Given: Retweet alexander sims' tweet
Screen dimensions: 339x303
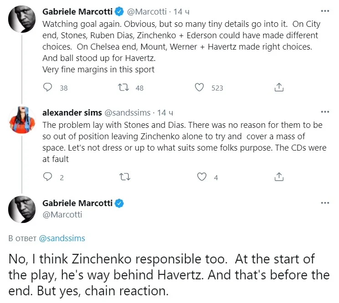Looking at the screenshot, I should [123, 177].
